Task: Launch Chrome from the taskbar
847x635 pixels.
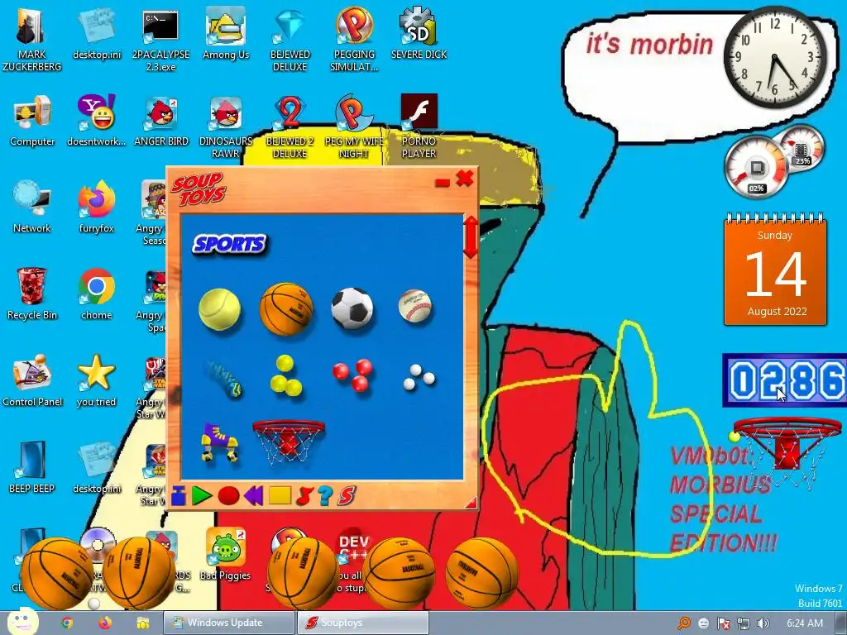Action: [66, 623]
